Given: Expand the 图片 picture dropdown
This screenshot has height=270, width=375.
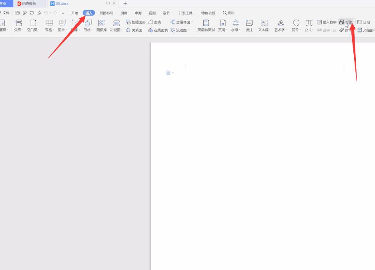Looking at the screenshot, I should pos(66,30).
